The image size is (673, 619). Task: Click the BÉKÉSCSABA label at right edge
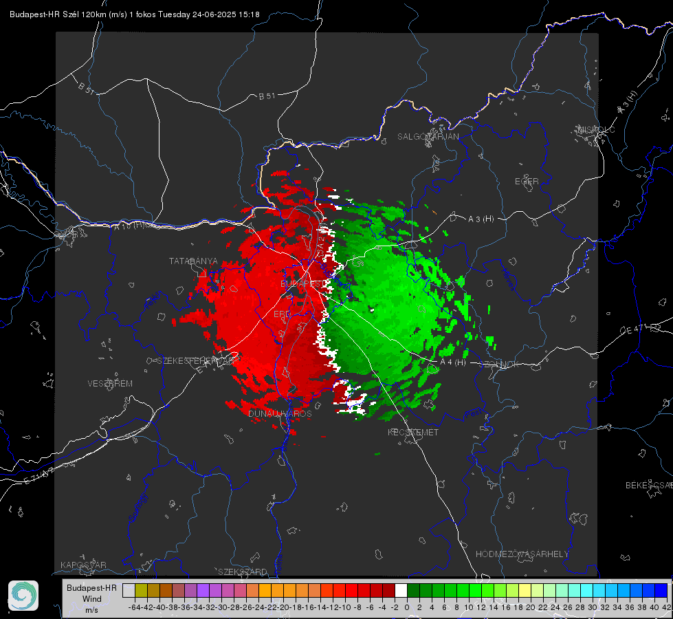[649, 486]
